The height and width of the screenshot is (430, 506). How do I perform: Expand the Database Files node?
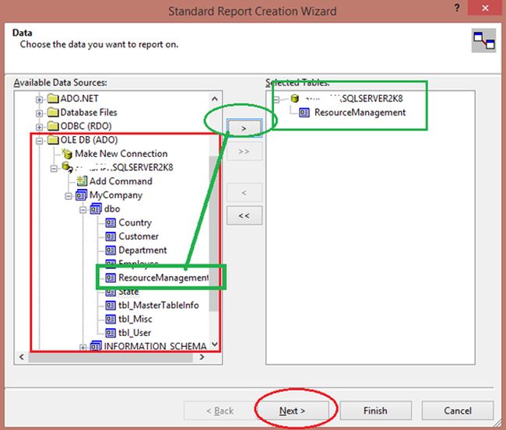(x=39, y=114)
